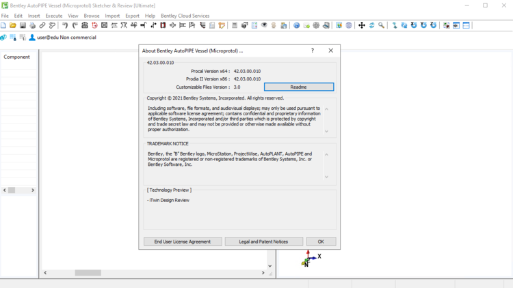Click the Legal and Patent Notices button
The height and width of the screenshot is (288, 513).
coord(263,242)
